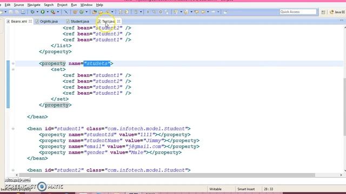Click the closing </set> tag

pos(59,99)
